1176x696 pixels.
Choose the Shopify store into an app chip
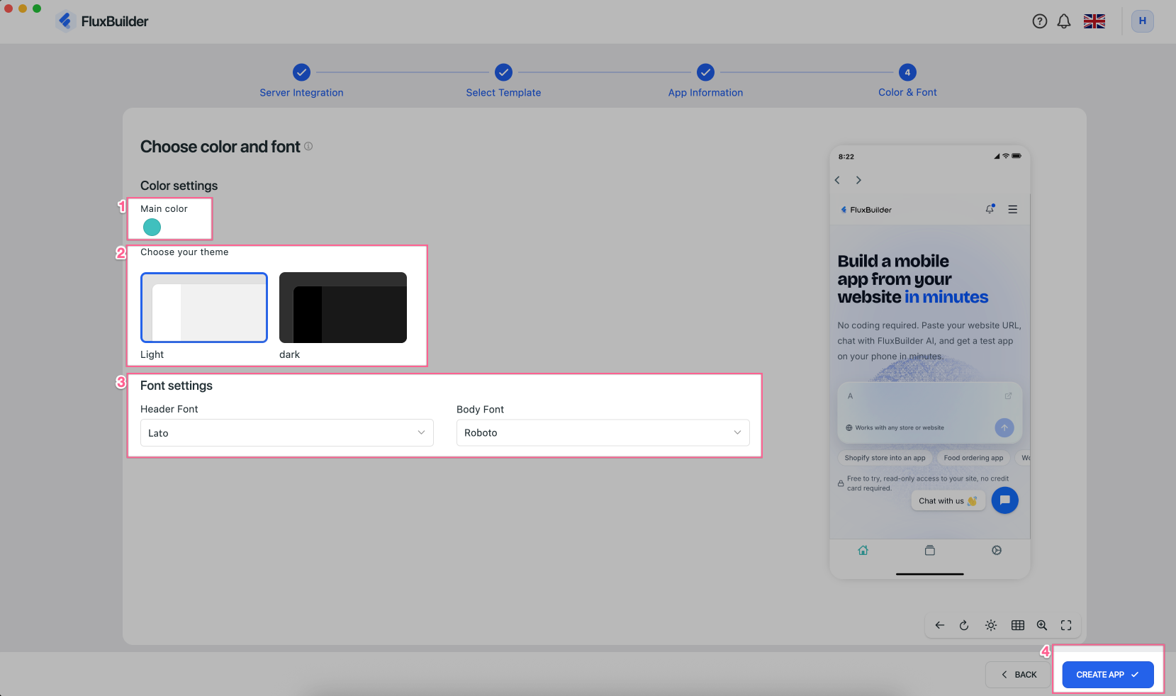pos(885,458)
